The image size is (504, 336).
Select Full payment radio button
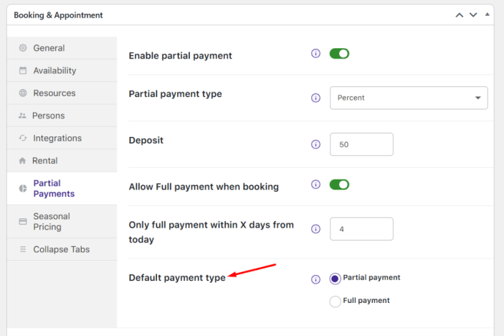[x=335, y=302]
